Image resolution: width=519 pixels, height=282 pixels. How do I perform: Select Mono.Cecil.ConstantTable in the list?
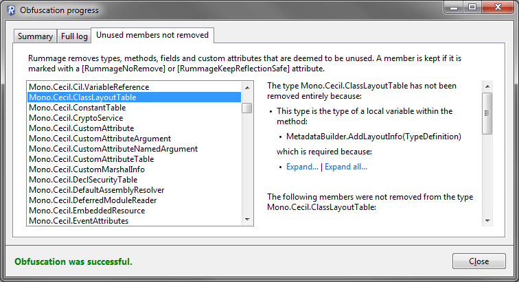point(134,108)
